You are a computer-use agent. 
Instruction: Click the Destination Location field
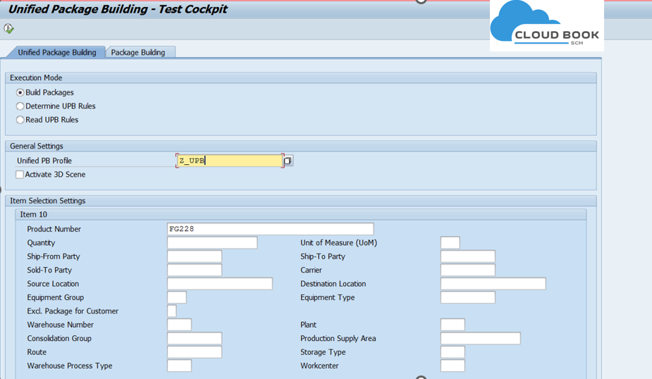point(493,284)
